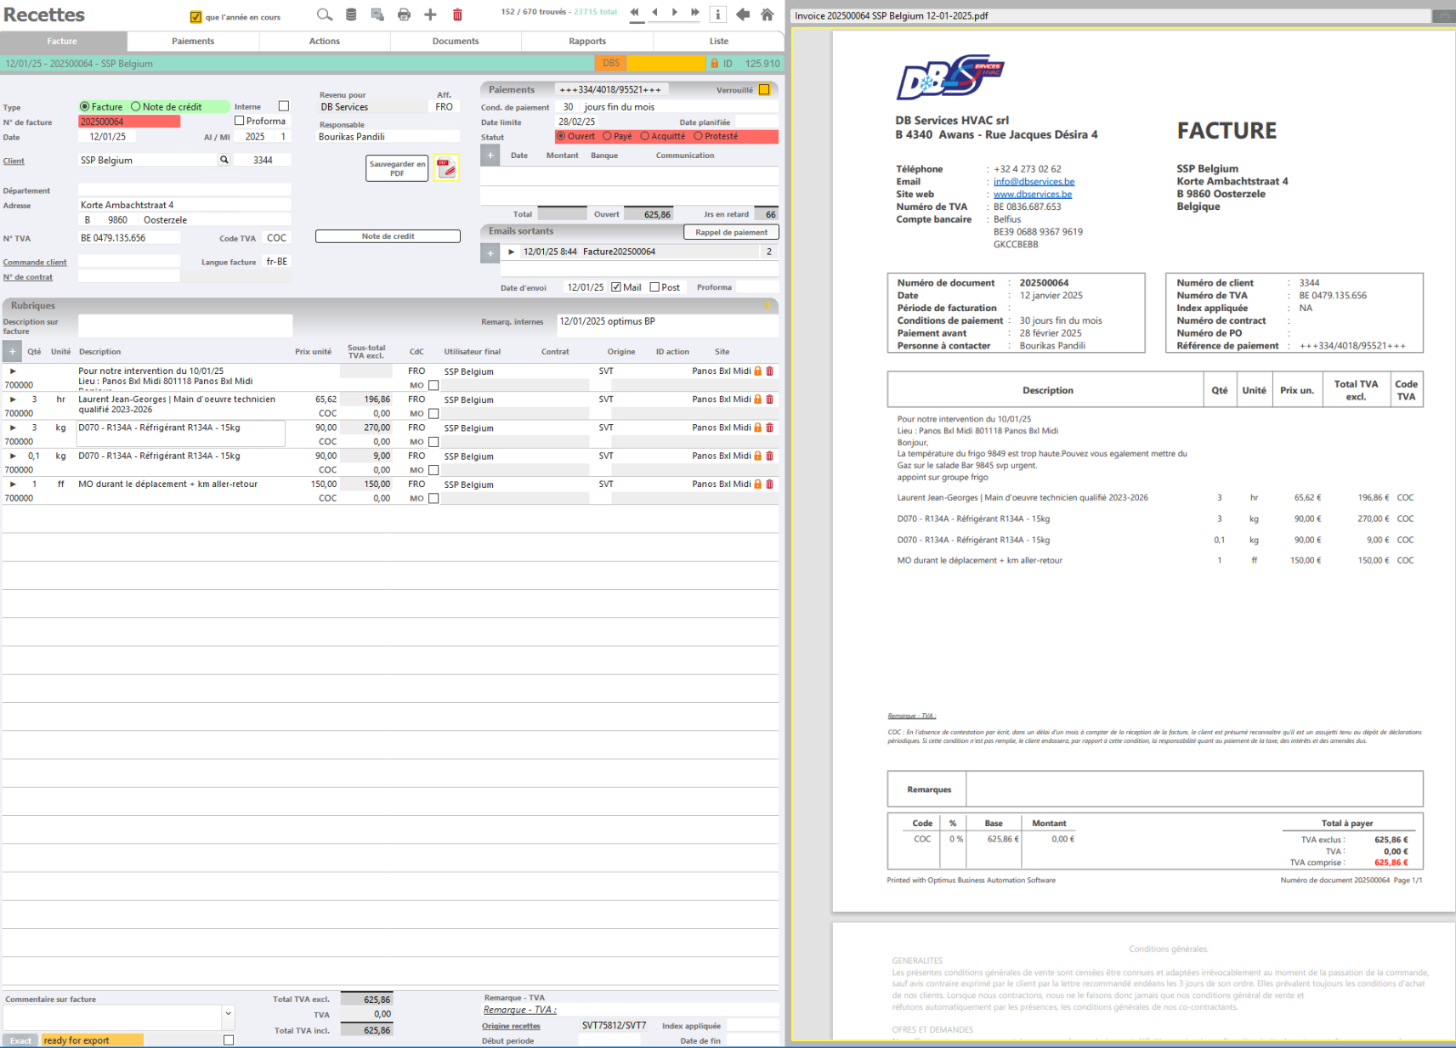Print with the printer icon
Image resolution: width=1456 pixels, height=1048 pixels.
tap(404, 14)
